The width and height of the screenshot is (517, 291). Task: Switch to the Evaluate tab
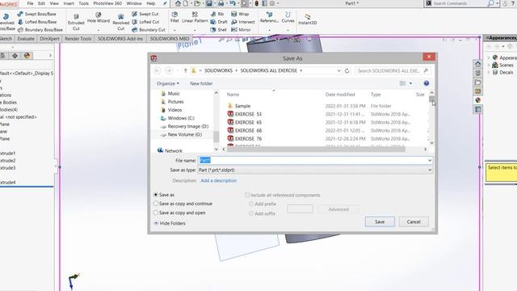click(x=26, y=39)
